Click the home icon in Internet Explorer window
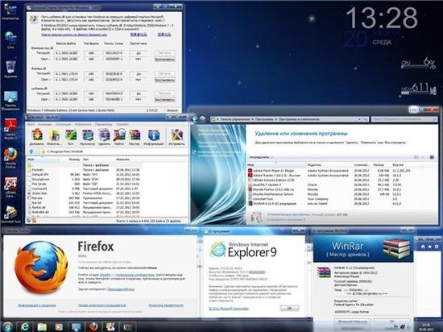Viewport: 443px width, 332px height. [x=423, y=247]
